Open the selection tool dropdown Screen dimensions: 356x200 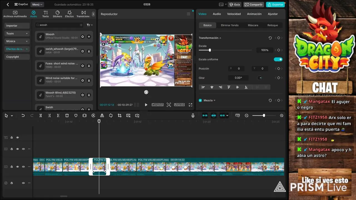point(12,116)
